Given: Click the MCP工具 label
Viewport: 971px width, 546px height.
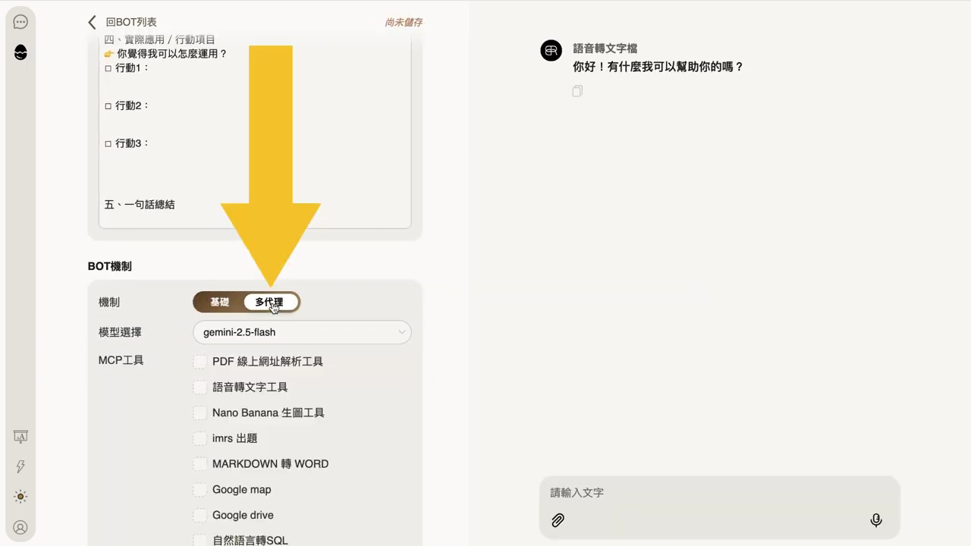Looking at the screenshot, I should pyautogui.click(x=121, y=360).
